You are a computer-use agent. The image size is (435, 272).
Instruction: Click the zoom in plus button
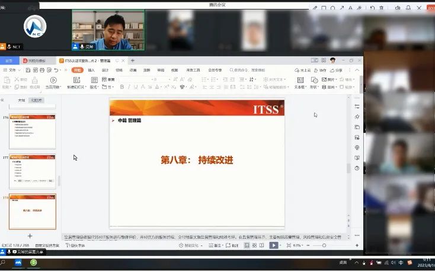[357, 245]
